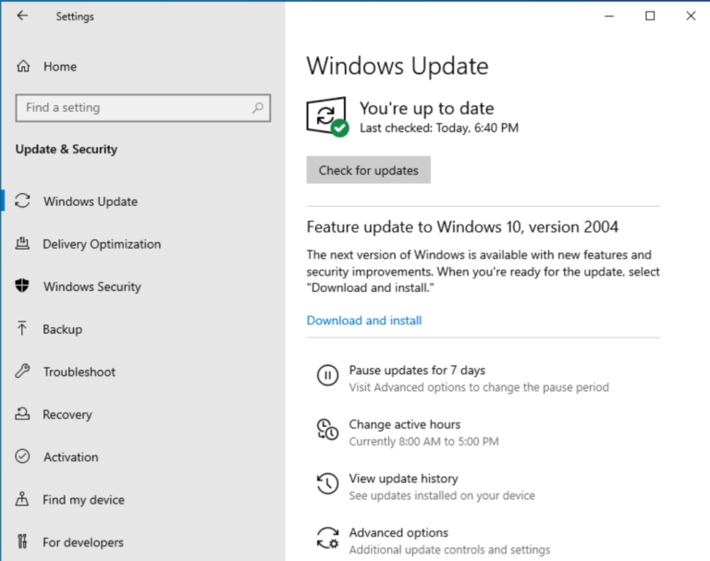Click the Activation checkmark circle icon

(x=22, y=457)
